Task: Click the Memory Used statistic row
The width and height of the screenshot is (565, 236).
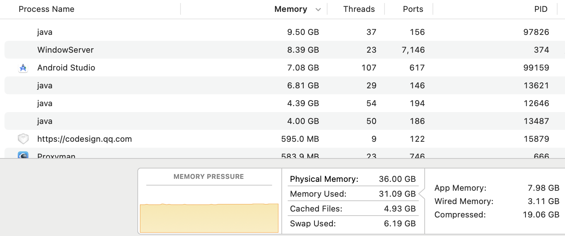Action: click(x=352, y=194)
